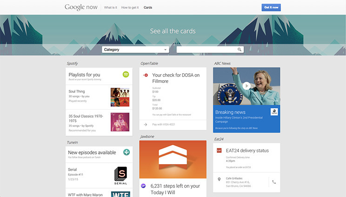Open the What is it page
Viewport: 346px width, 197px height.
click(x=111, y=7)
